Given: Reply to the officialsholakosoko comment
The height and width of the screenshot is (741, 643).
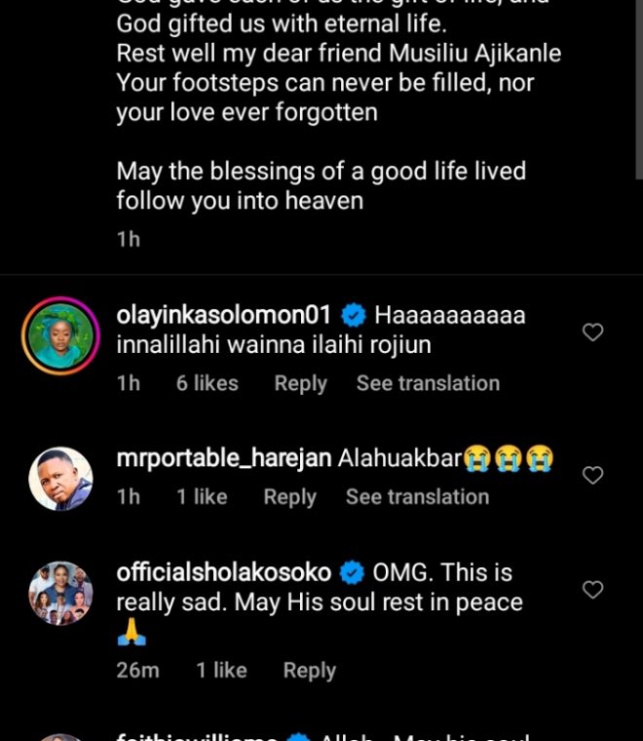Looking at the screenshot, I should (309, 670).
